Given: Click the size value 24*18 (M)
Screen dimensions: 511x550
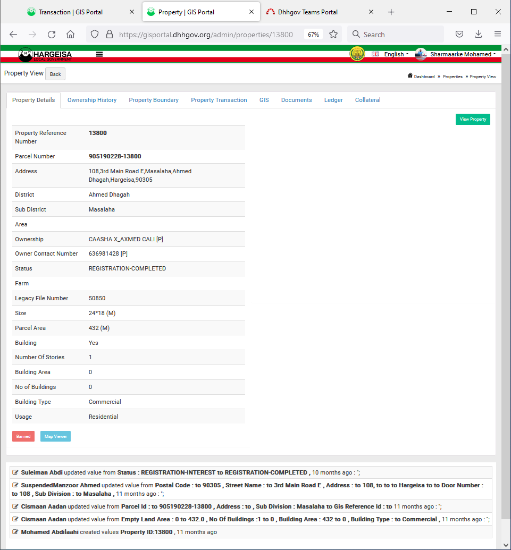Looking at the screenshot, I should [x=102, y=313].
